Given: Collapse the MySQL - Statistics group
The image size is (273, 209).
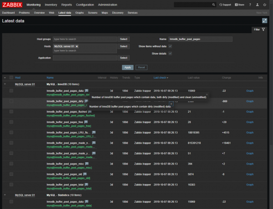Looking at the screenshot, I should click(5, 195).
